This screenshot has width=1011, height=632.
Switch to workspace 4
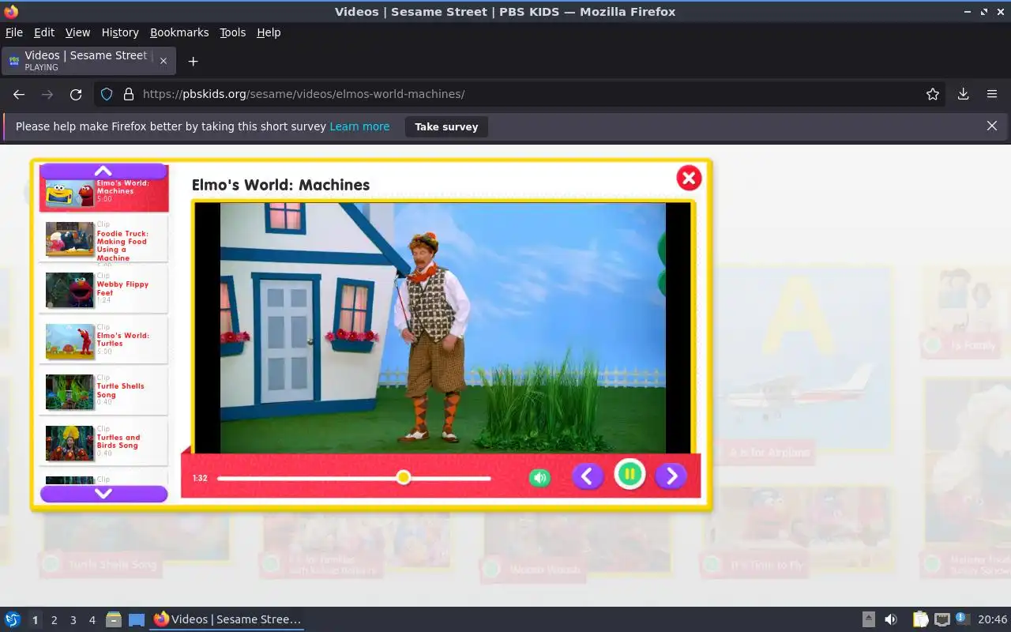[92, 620]
